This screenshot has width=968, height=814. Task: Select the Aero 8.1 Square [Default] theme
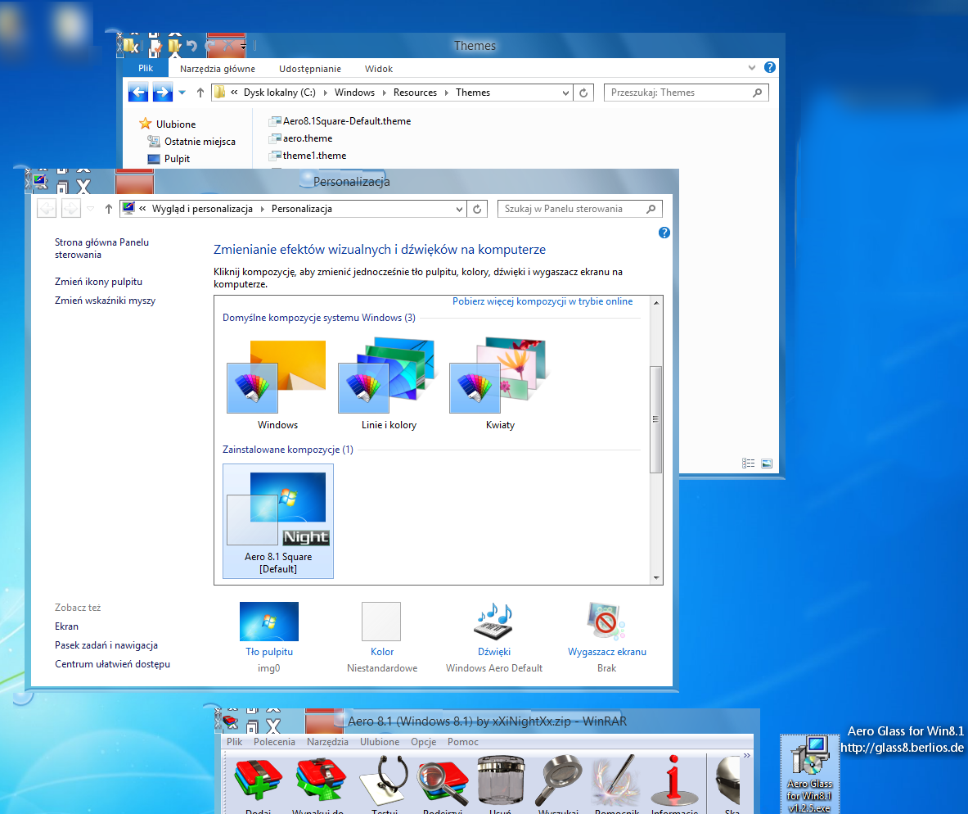[278, 521]
